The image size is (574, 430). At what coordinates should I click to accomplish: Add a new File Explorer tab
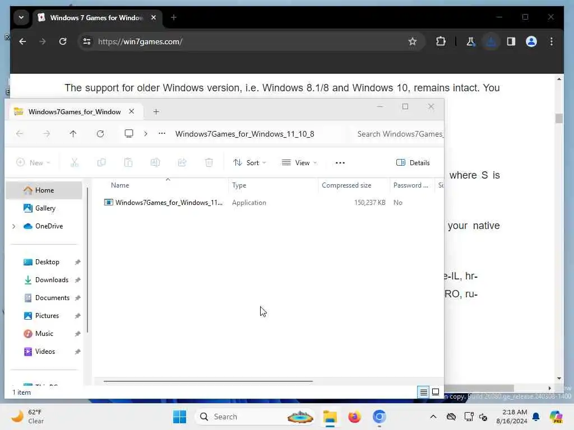point(156,111)
